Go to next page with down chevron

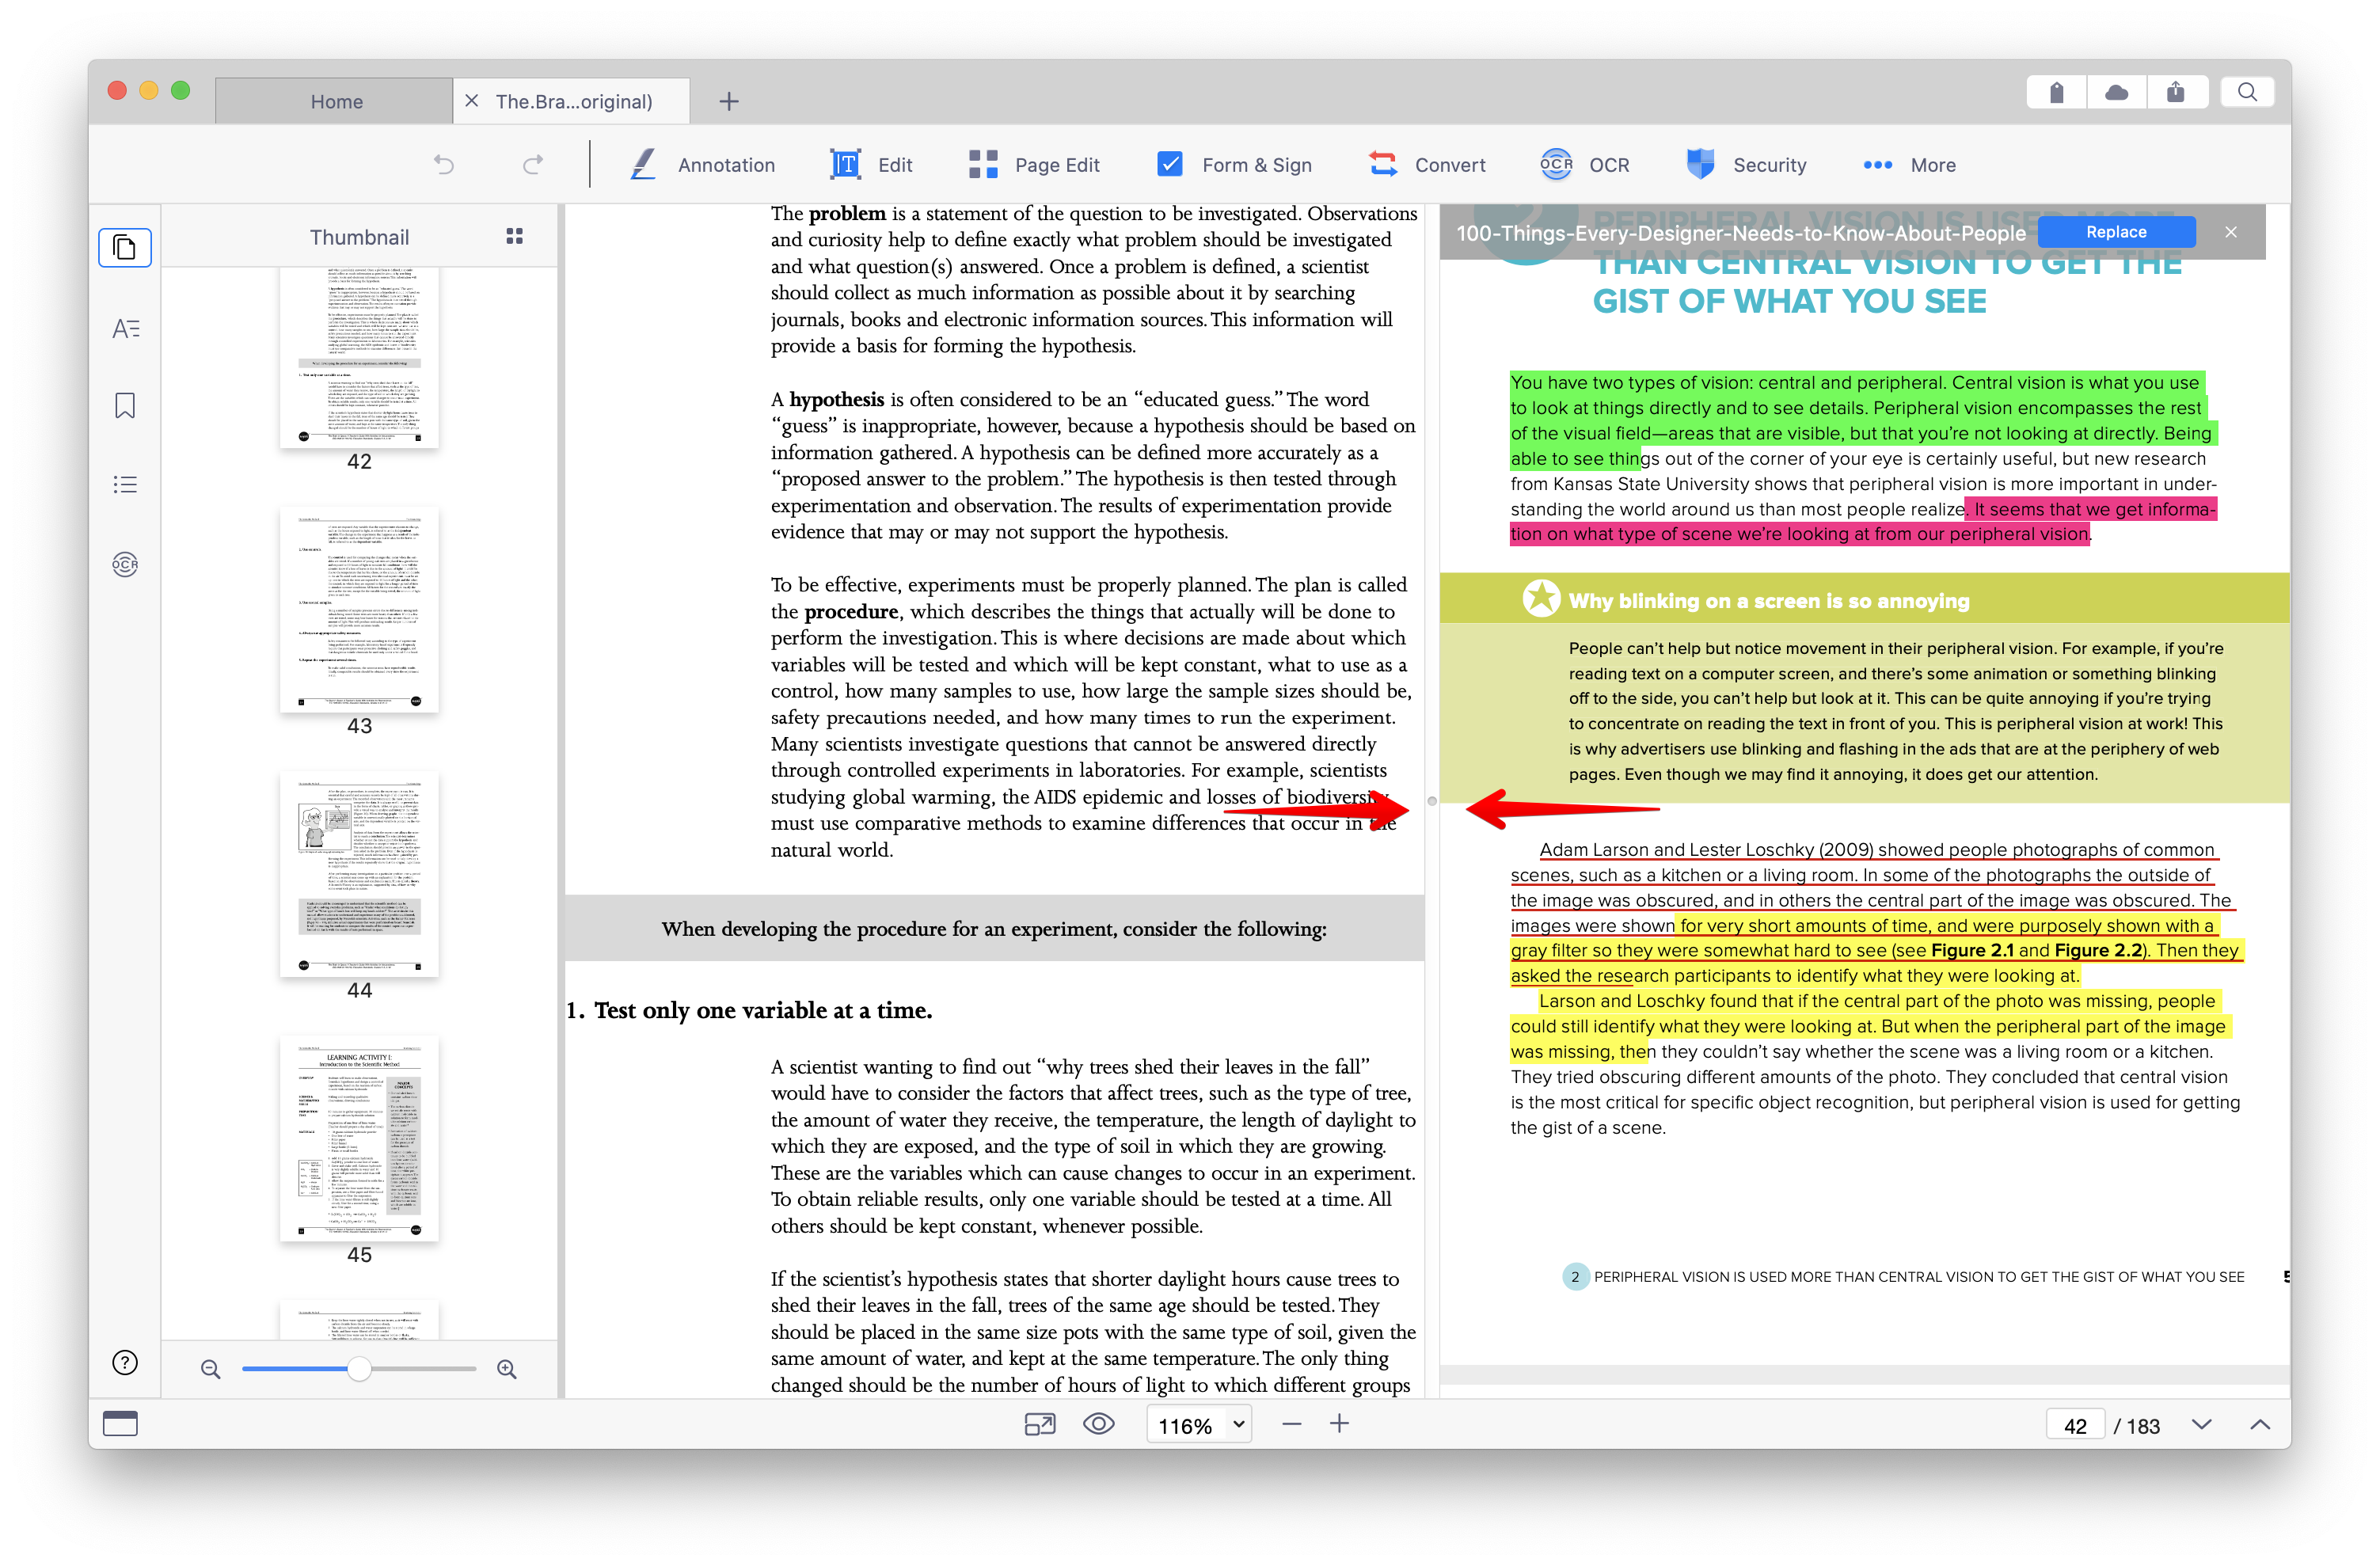2201,1425
